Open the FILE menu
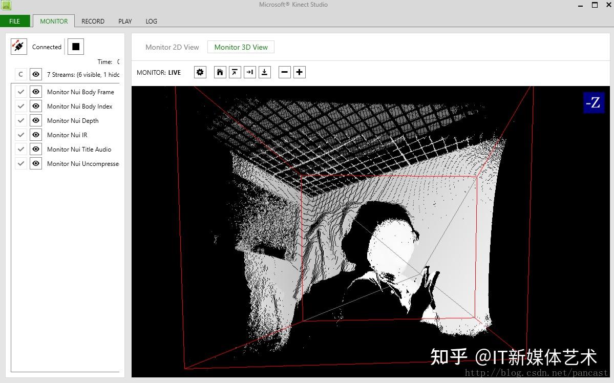The height and width of the screenshot is (383, 614). (x=14, y=21)
